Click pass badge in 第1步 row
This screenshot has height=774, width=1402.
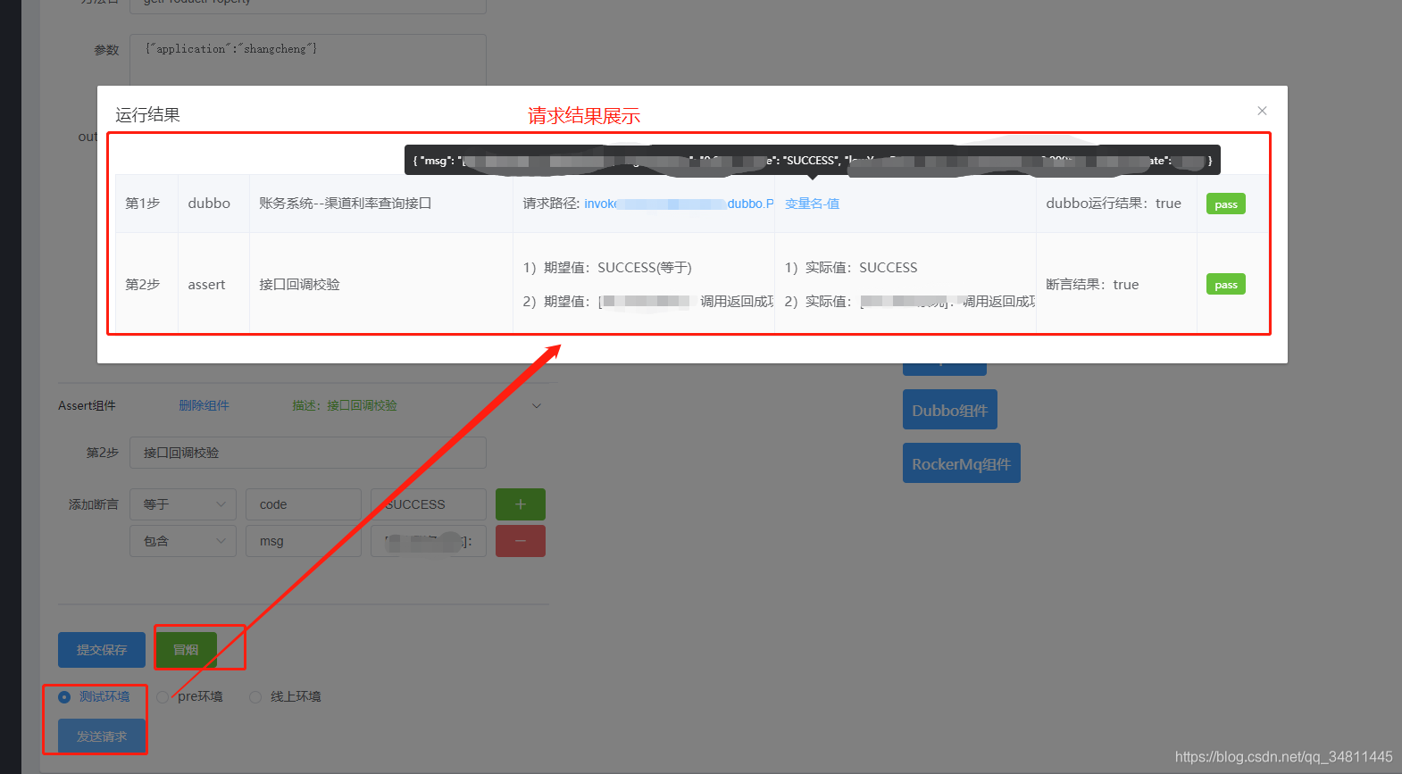[x=1226, y=204]
